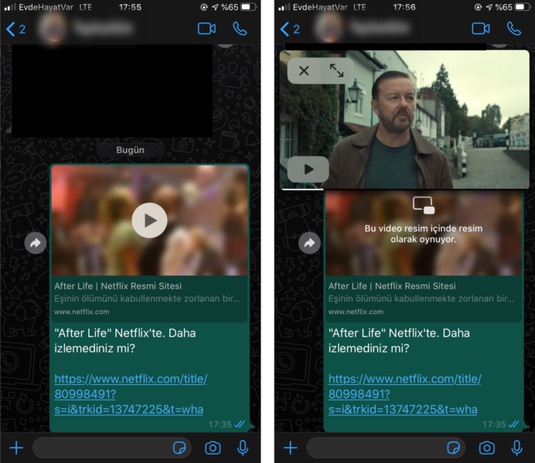The image size is (535, 463).
Task: Open the camera in right chat
Action: click(486, 448)
